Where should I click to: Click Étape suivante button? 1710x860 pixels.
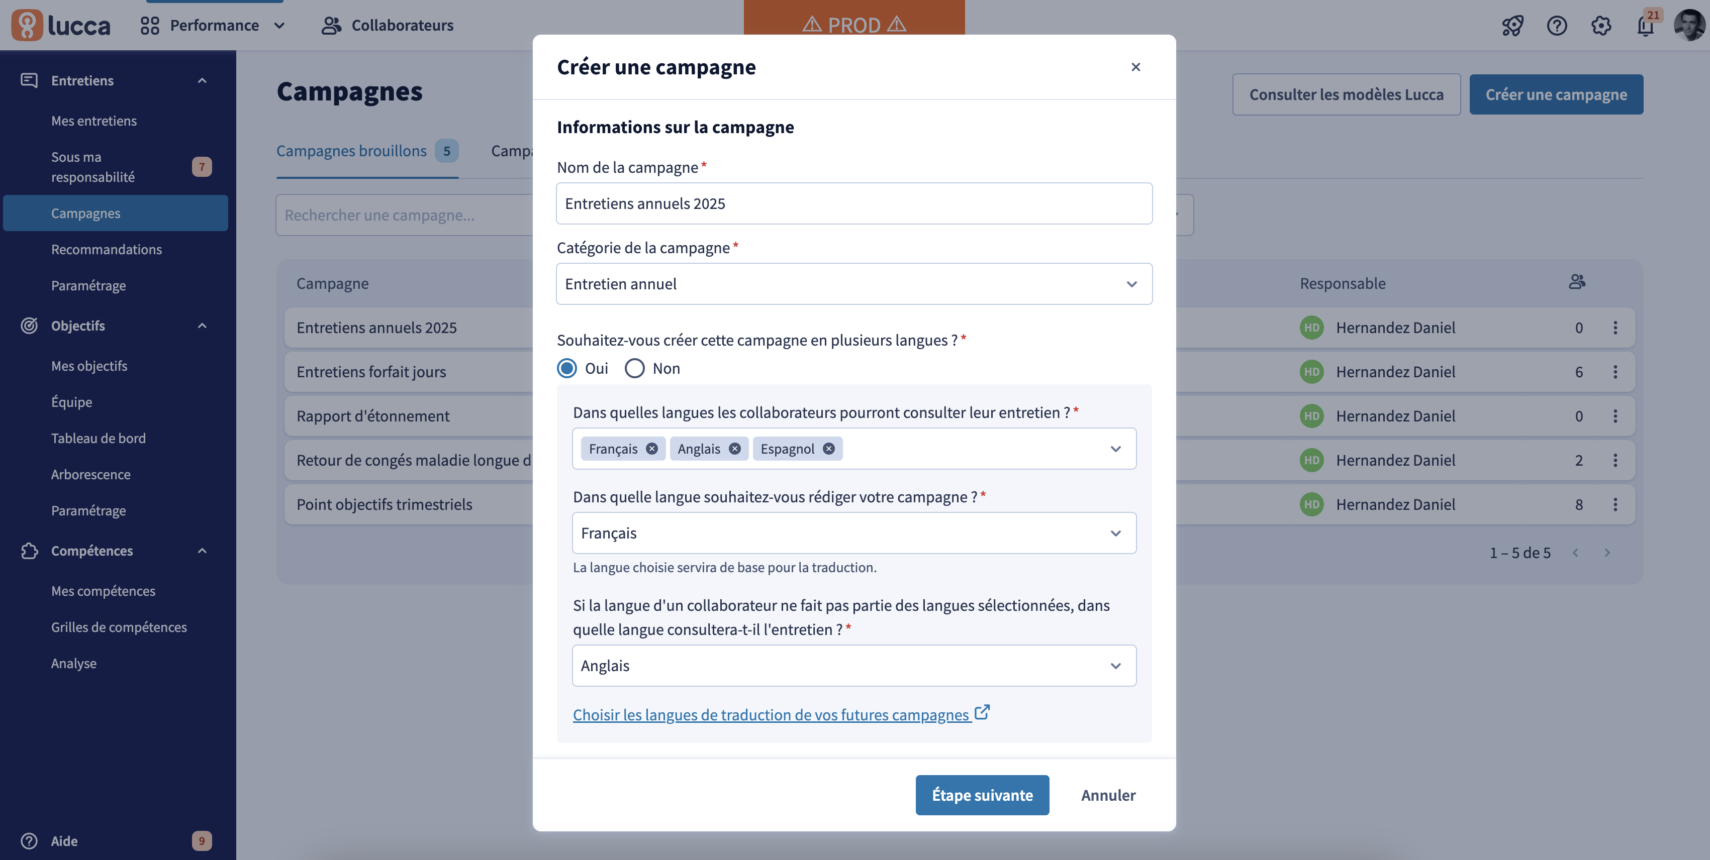[x=982, y=795]
